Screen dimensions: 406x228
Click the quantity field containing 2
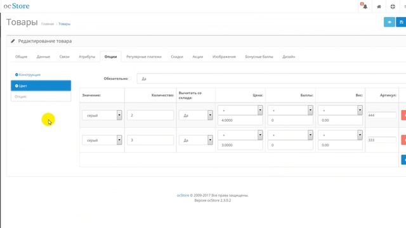[x=150, y=115]
